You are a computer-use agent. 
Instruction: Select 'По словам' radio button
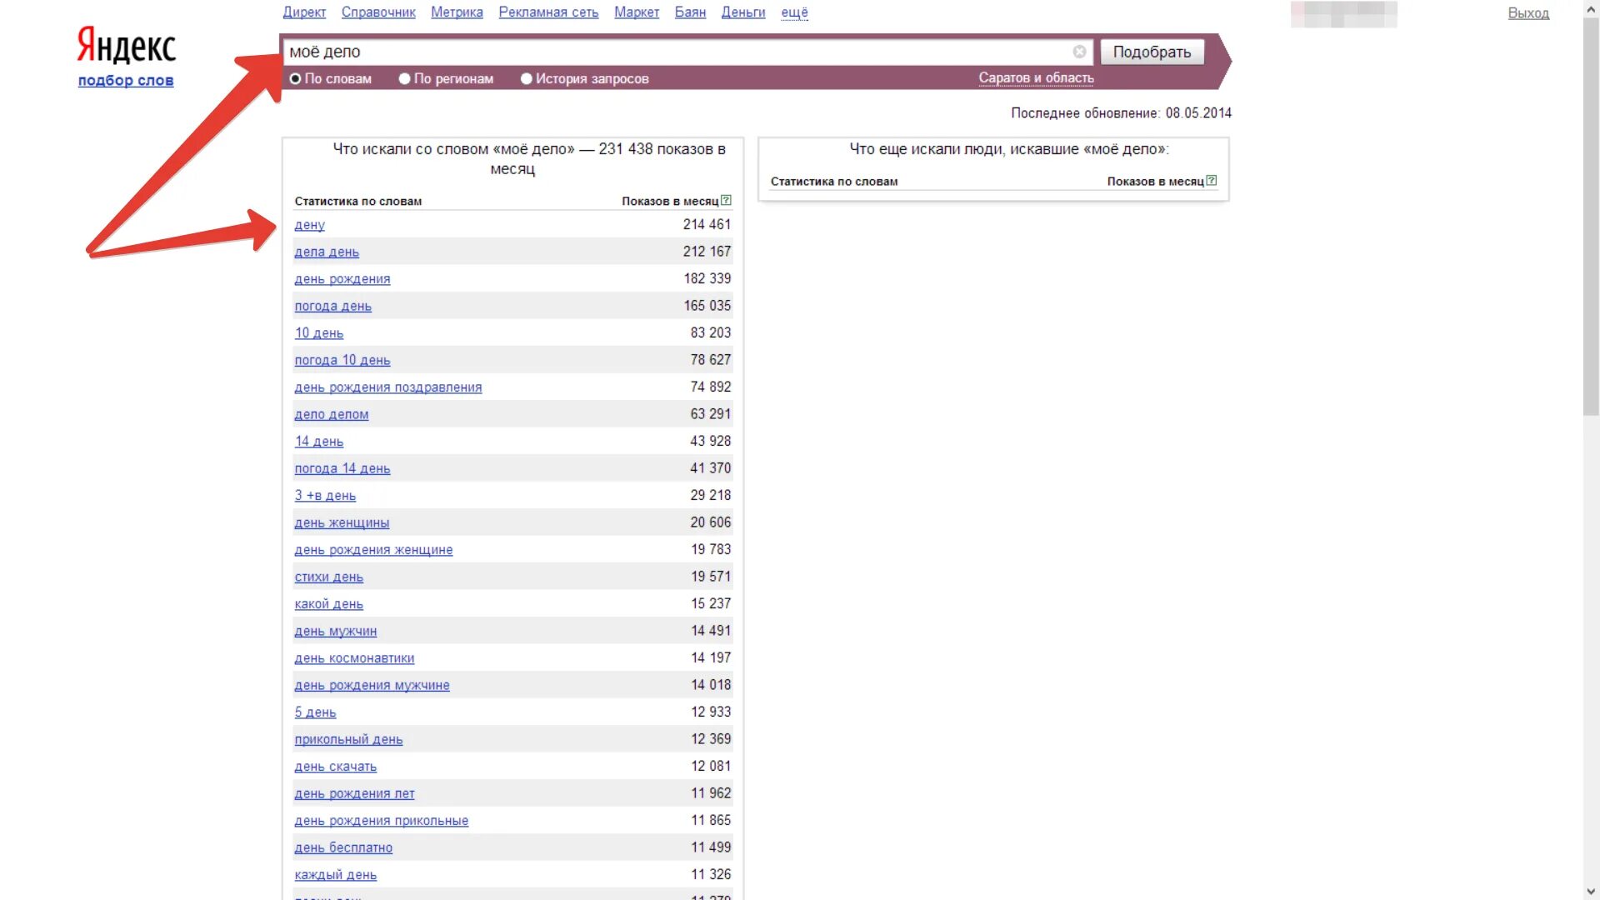click(295, 79)
